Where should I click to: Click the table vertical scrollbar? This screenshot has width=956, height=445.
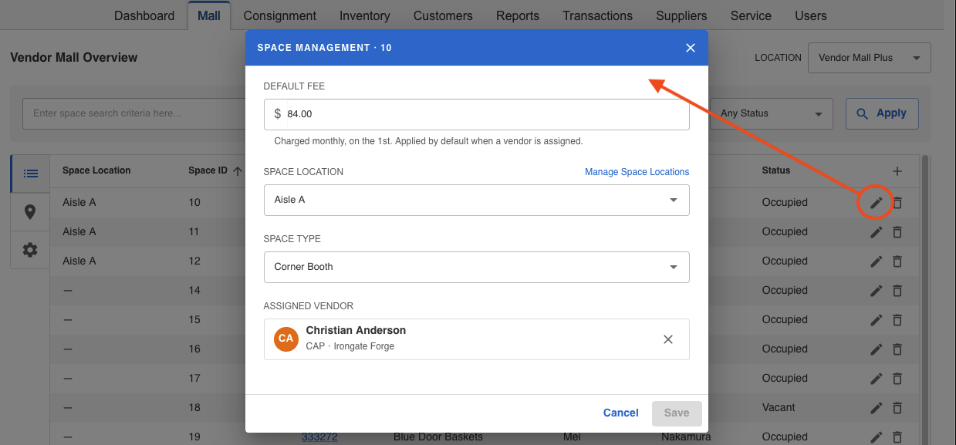[x=925, y=300]
